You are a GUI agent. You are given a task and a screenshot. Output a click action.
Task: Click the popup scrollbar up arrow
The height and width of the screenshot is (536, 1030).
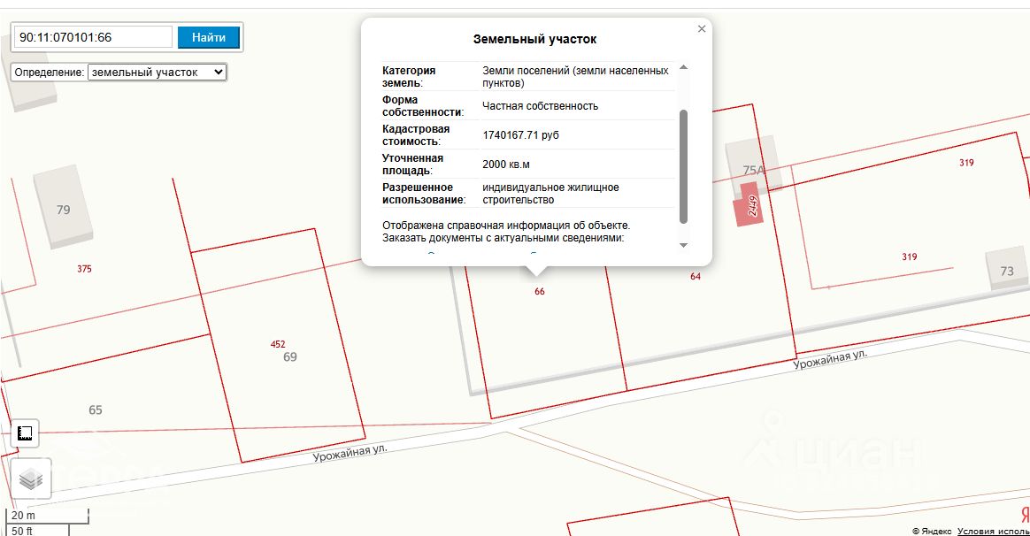pos(683,67)
